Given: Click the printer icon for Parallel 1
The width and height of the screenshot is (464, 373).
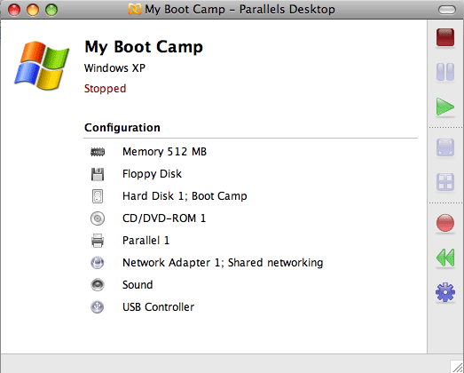Looking at the screenshot, I should coord(98,241).
